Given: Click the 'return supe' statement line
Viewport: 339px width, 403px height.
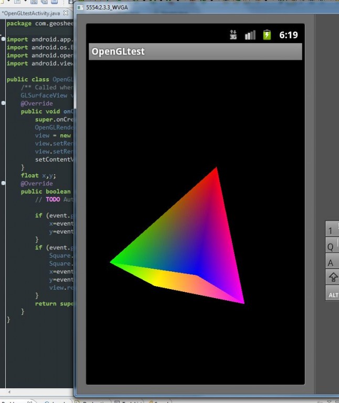Looking at the screenshot, I should click(x=54, y=303).
